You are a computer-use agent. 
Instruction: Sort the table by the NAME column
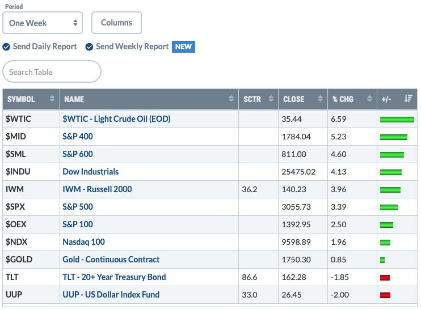click(149, 99)
